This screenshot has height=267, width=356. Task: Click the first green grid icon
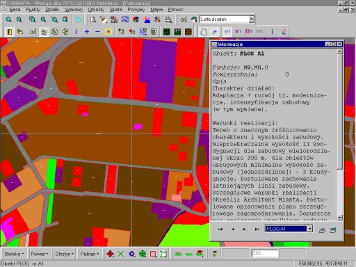point(167,31)
